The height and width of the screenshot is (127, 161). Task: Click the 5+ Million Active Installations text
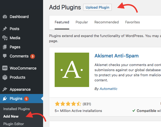click(78, 111)
